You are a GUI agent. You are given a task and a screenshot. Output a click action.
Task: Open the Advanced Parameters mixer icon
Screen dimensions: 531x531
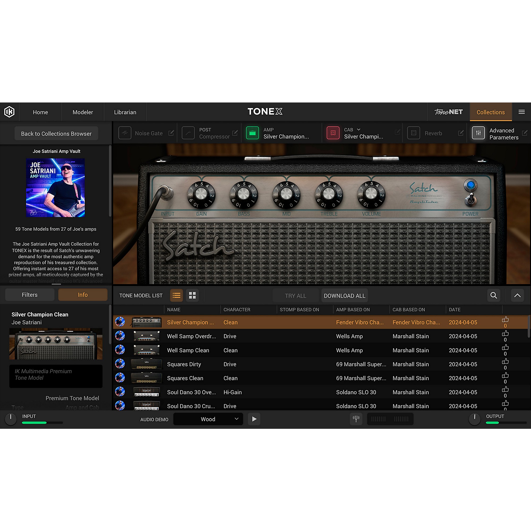pyautogui.click(x=478, y=133)
